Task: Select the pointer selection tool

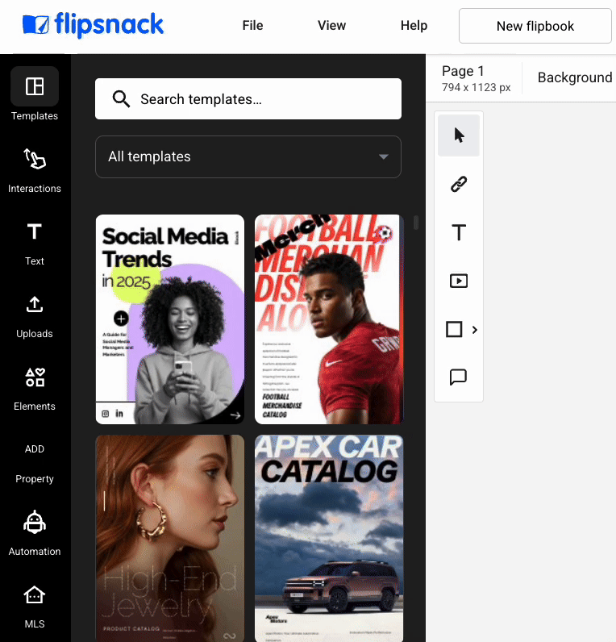Action: click(459, 135)
